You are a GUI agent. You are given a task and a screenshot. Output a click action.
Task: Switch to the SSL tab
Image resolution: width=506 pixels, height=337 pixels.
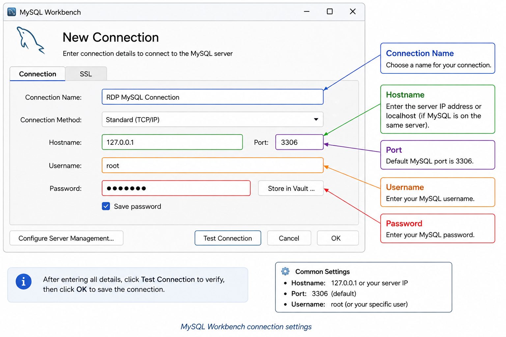click(86, 74)
